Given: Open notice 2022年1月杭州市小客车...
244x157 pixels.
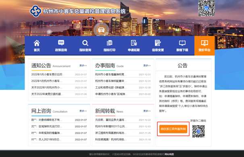Looking at the screenshot, I should point(47,81).
